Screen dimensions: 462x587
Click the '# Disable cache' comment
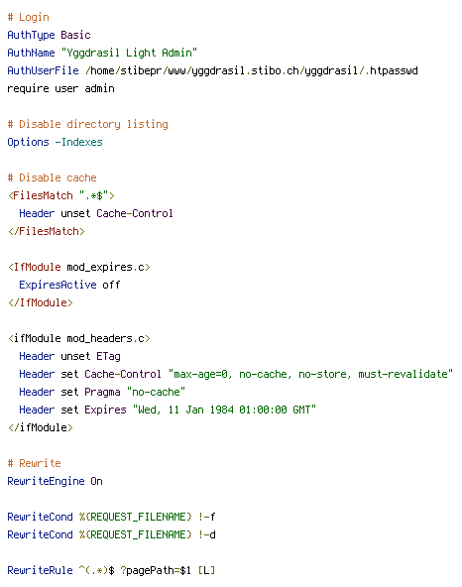(x=52, y=177)
